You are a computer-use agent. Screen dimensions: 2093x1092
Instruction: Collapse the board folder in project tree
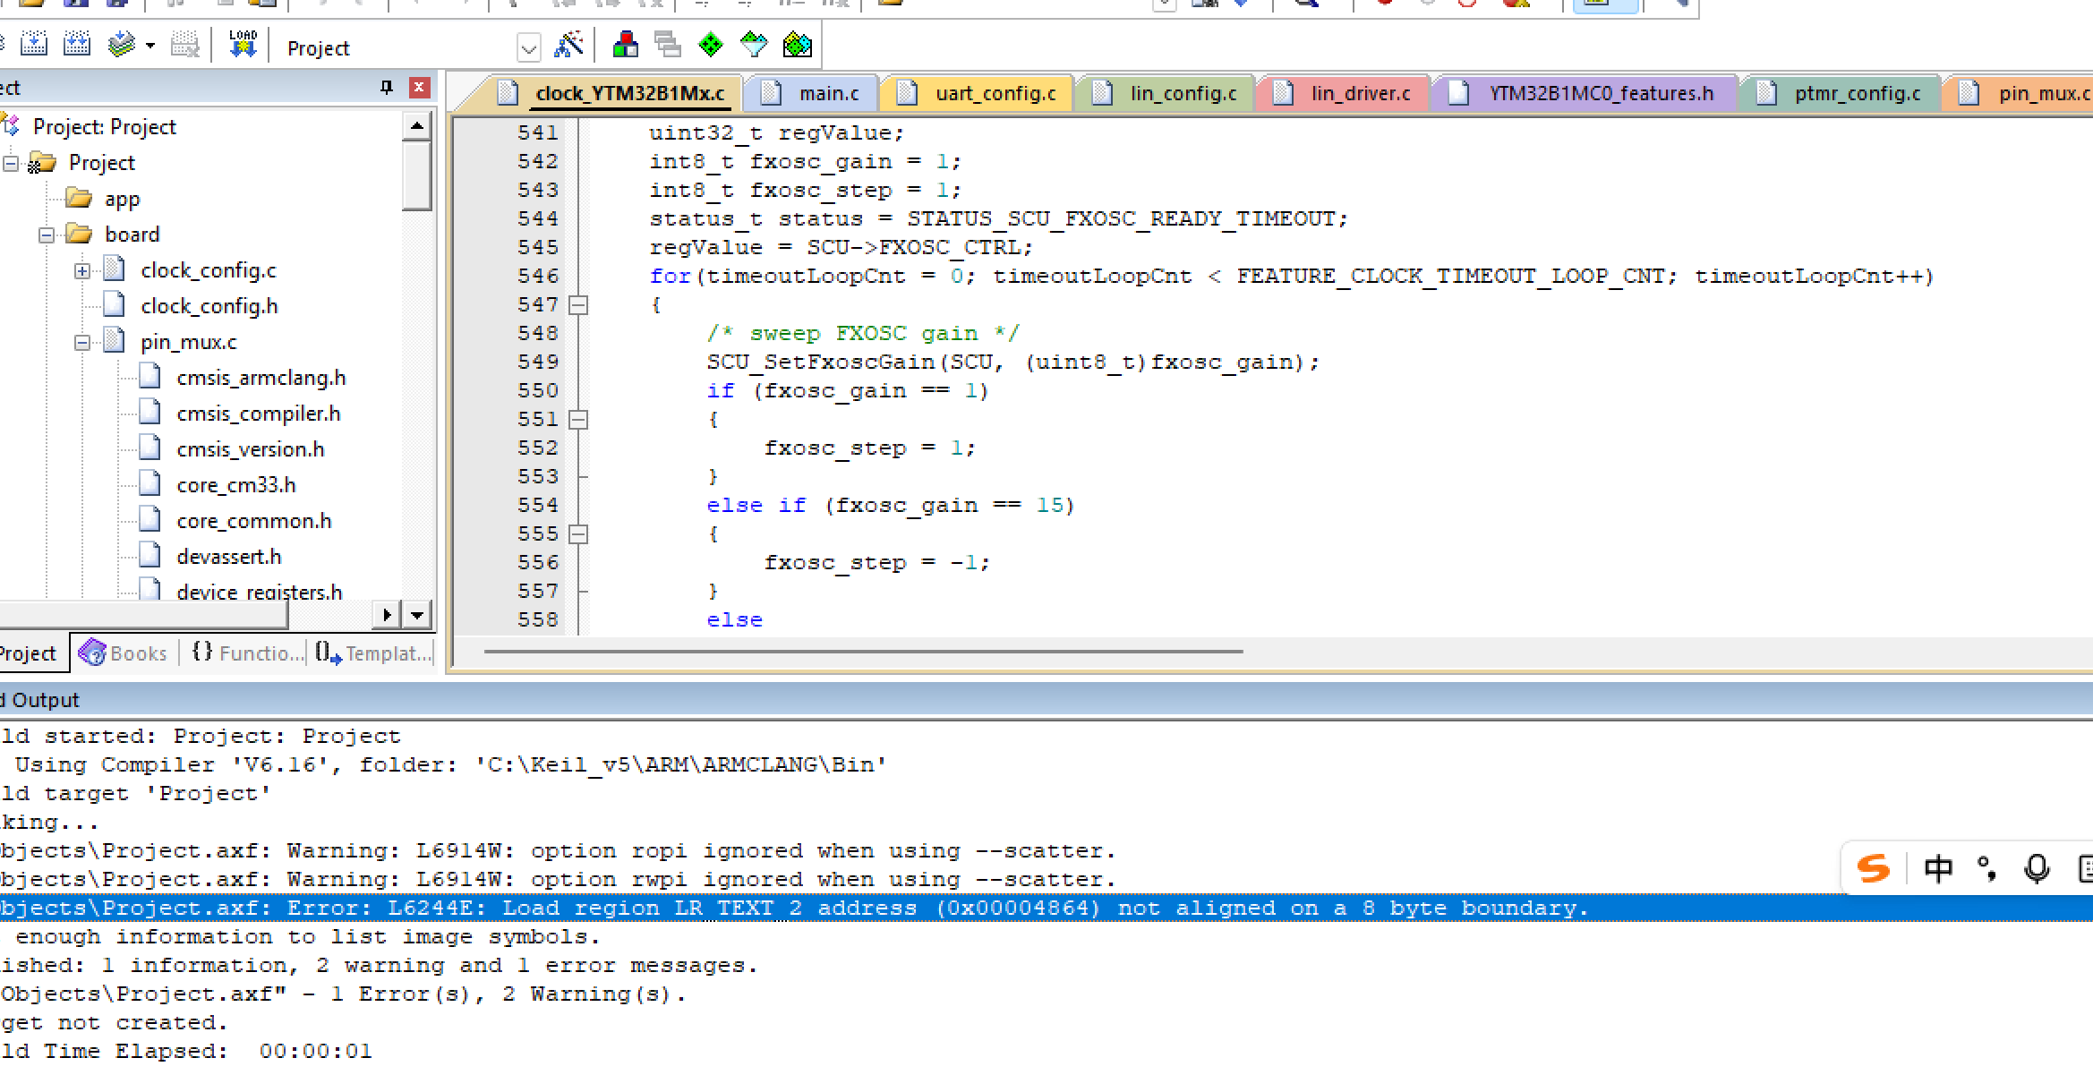[x=47, y=235]
